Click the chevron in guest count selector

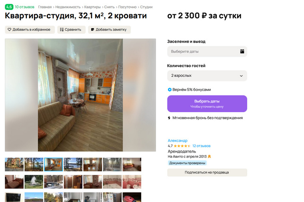click(241, 76)
